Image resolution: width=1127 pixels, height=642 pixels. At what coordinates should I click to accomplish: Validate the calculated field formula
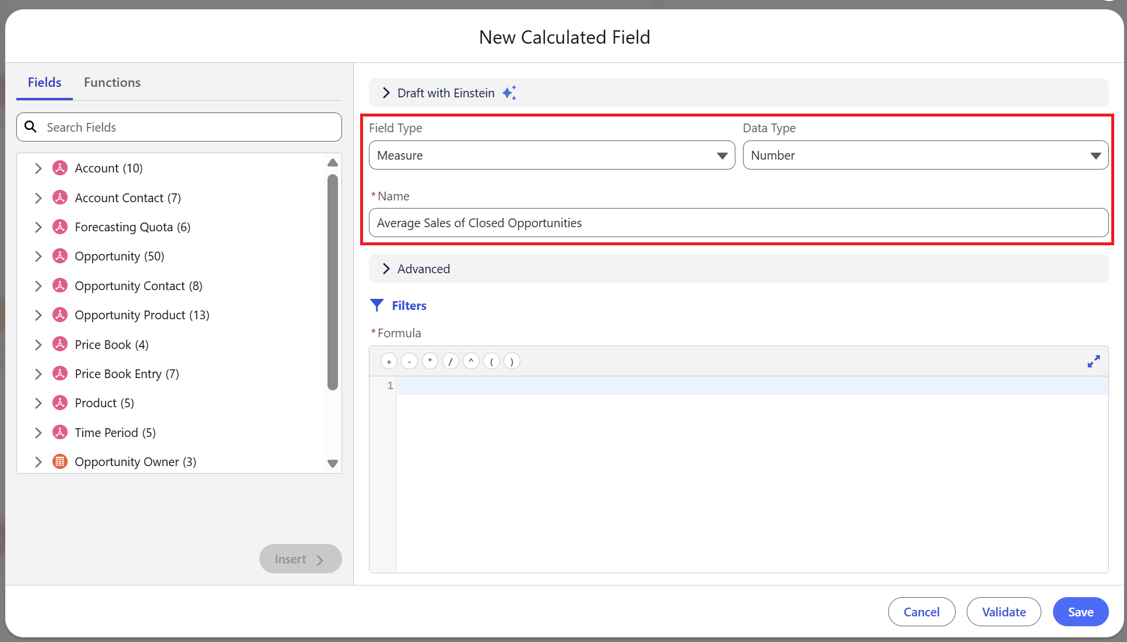(x=1003, y=612)
